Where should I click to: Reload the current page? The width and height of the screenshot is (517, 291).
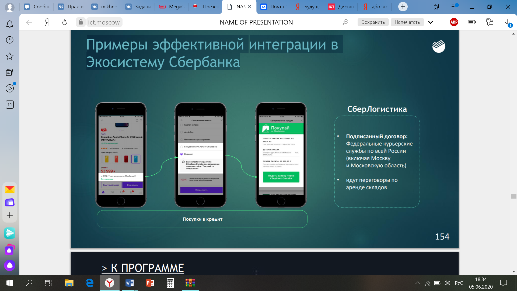pos(65,22)
